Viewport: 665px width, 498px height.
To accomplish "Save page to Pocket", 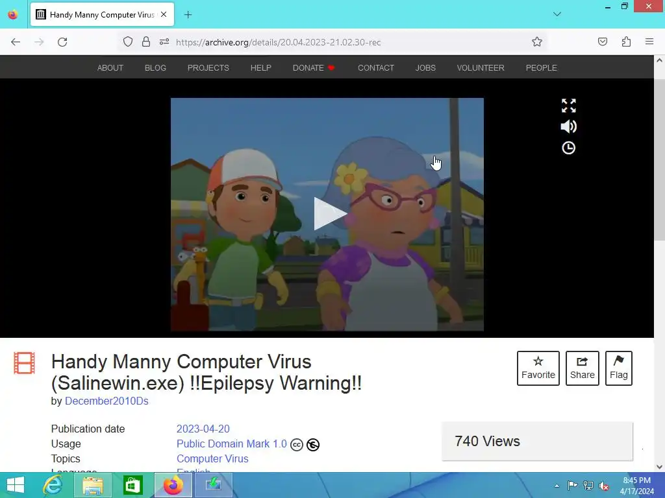I will point(603,41).
